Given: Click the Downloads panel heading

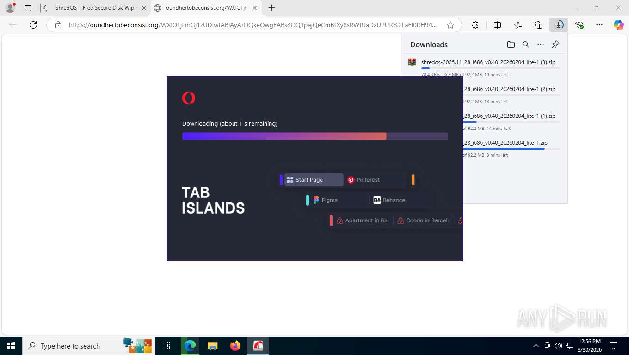Looking at the screenshot, I should coord(429,44).
